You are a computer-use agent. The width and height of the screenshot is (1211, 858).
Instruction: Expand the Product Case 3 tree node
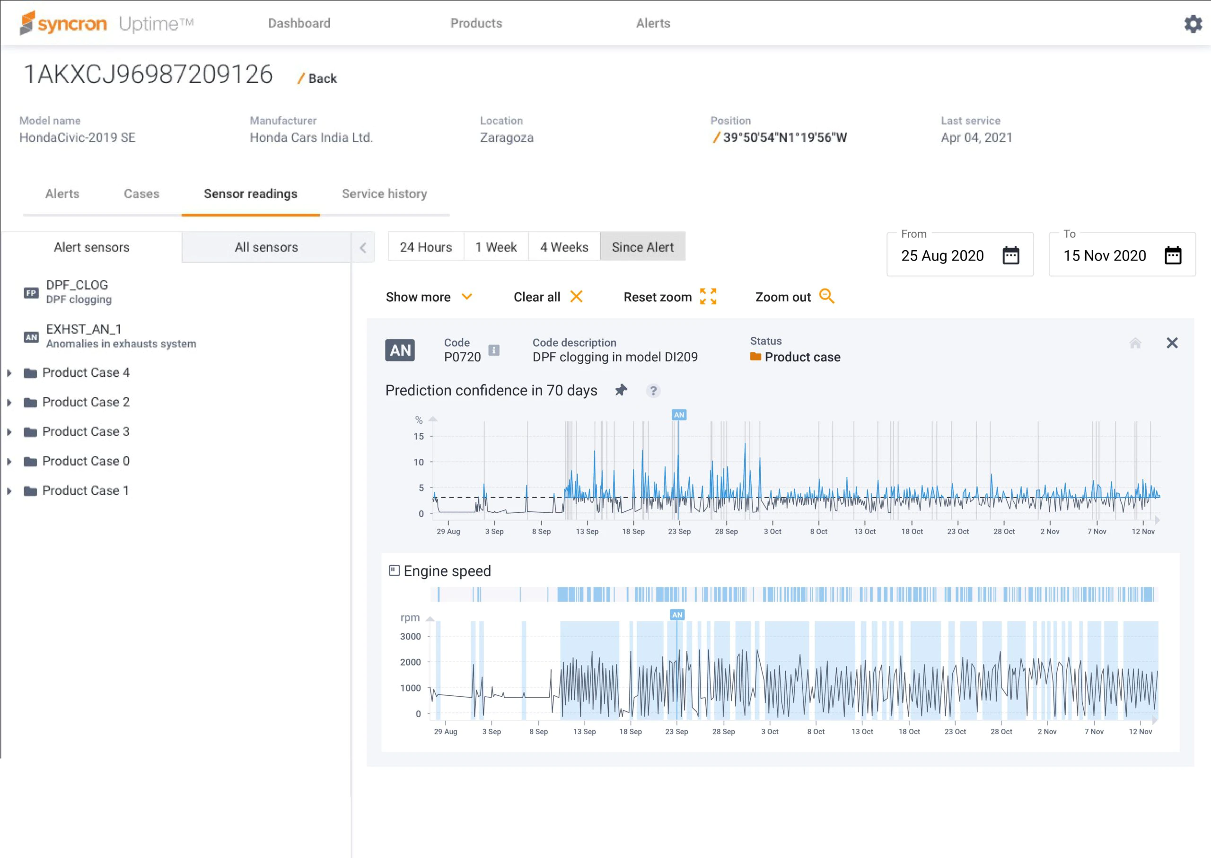pyautogui.click(x=9, y=432)
